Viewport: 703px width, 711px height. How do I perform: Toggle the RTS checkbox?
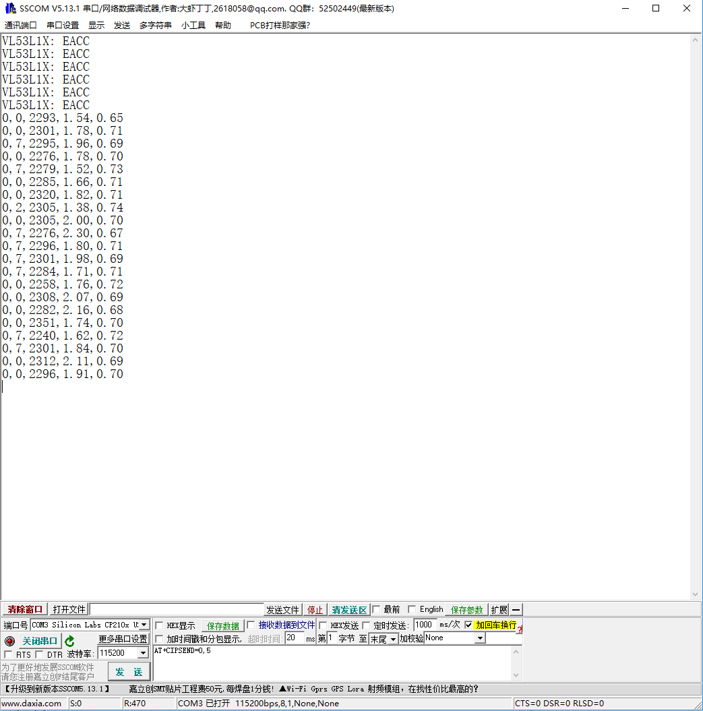point(8,654)
